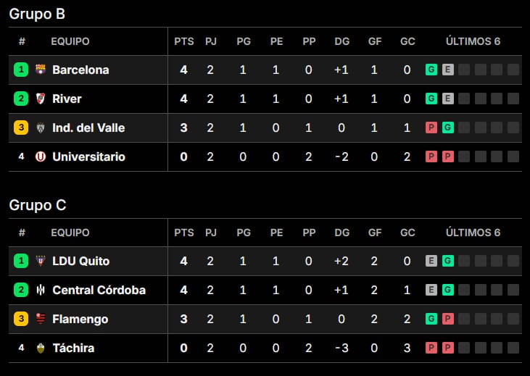
Task: Click the Flamengo striped crest icon
Action: pyautogui.click(x=41, y=319)
